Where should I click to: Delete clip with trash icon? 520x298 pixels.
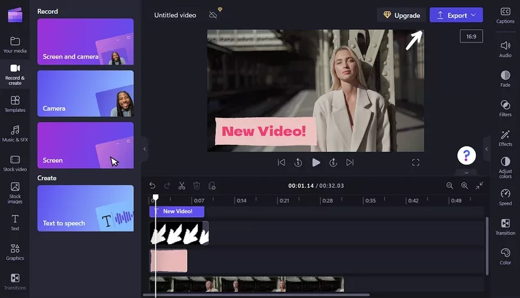click(197, 186)
